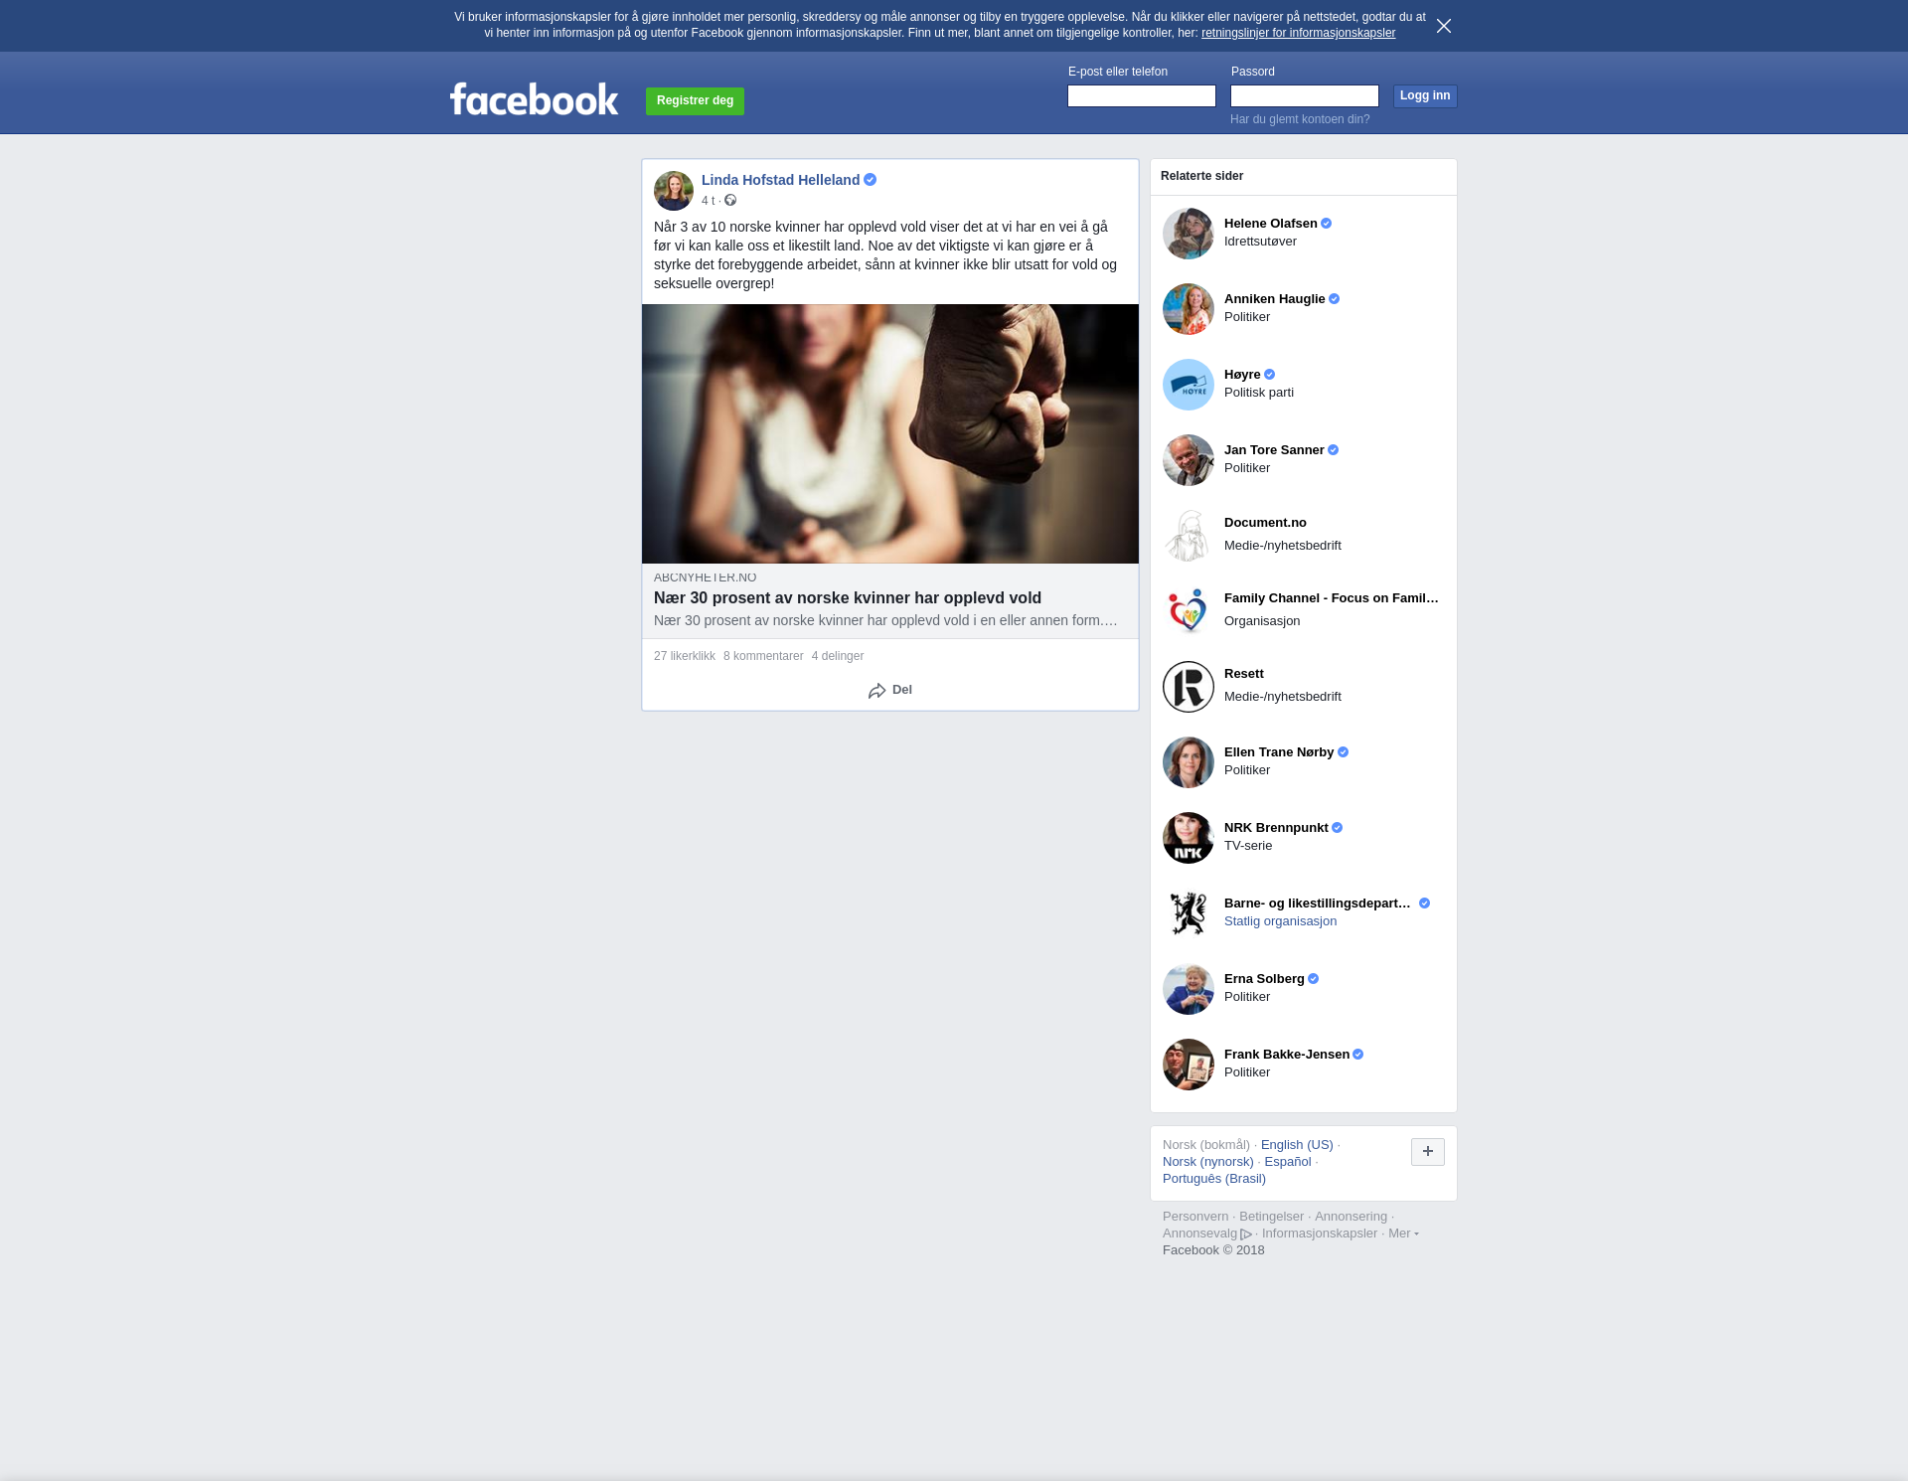Open the cookie policy 'retningslinjer for informasjonskapsler' link
The height and width of the screenshot is (1481, 1908).
click(x=1298, y=33)
